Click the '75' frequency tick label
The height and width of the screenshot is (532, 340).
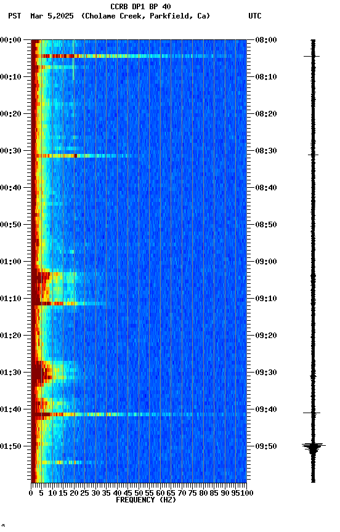click(192, 494)
